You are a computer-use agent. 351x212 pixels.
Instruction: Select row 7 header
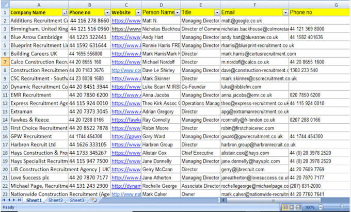coord(5,62)
